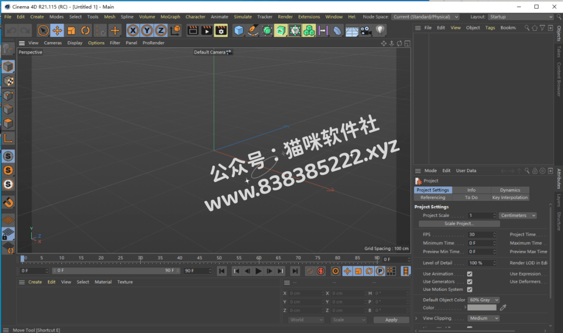Pick color with the eyedropper

(x=503, y=308)
